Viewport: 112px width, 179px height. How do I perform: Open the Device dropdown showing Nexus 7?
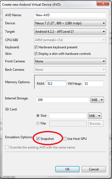point(70,23)
